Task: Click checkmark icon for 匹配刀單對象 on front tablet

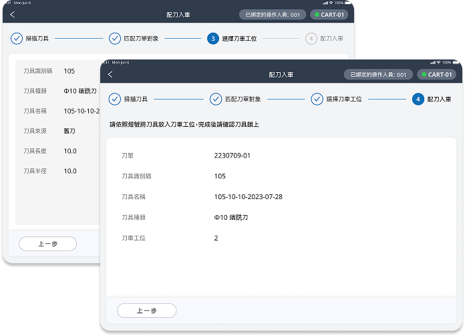Action: coord(216,99)
